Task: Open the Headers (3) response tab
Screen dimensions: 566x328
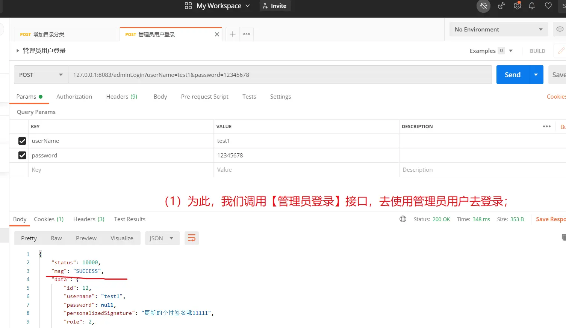Action: (x=89, y=219)
